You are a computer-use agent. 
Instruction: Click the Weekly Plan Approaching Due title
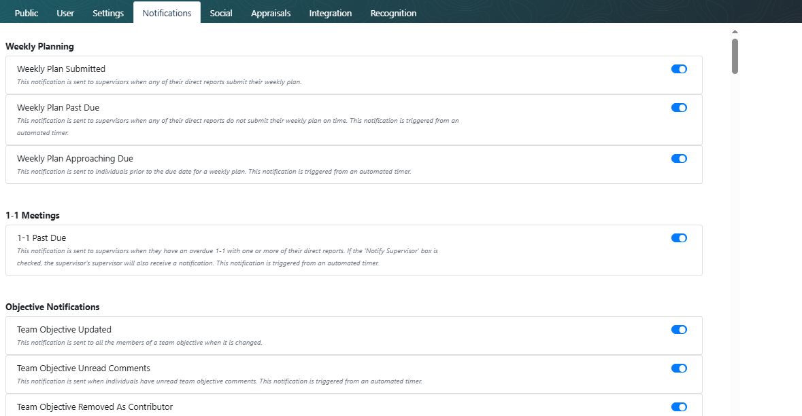75,159
